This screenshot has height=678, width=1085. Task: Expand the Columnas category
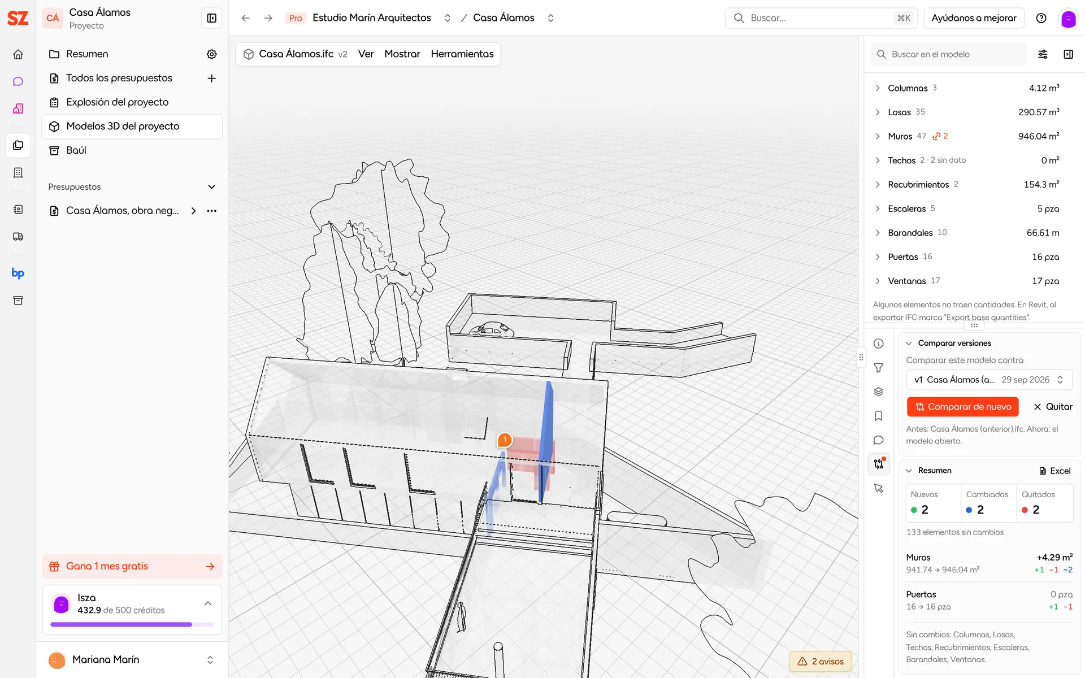[x=878, y=88]
